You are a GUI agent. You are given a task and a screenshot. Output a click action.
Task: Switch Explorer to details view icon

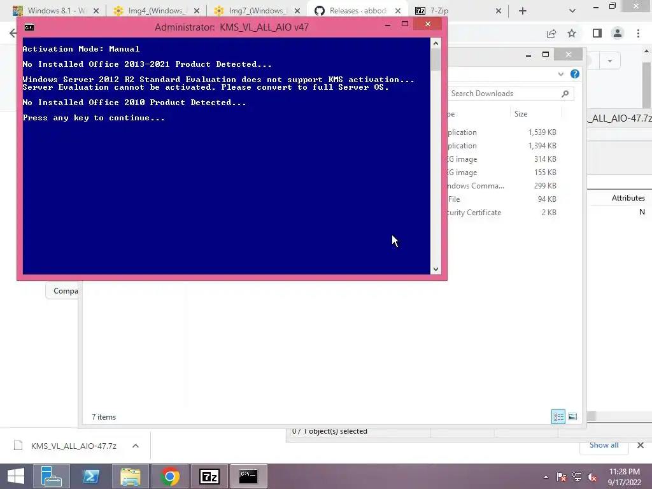pos(558,416)
